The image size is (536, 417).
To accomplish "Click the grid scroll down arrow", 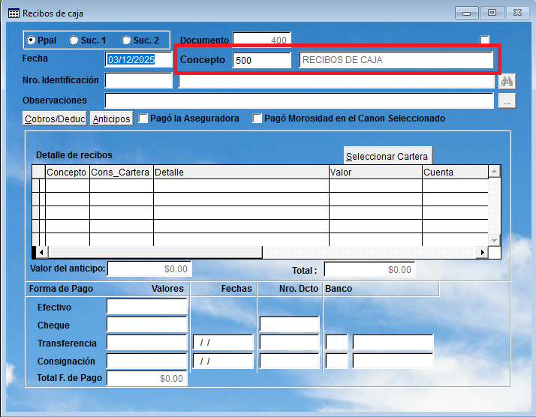I will click(x=494, y=240).
